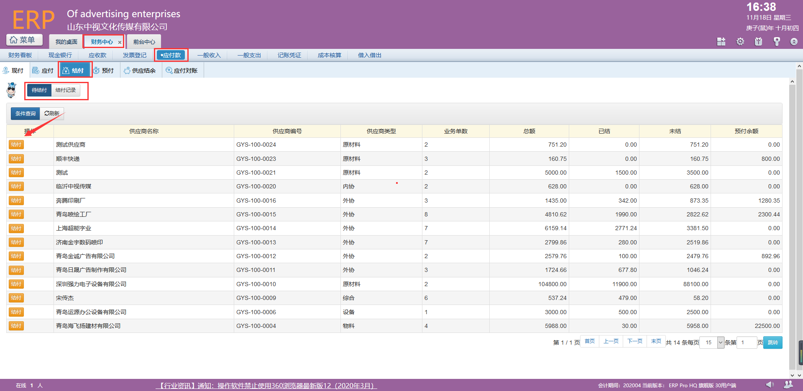This screenshot has height=391, width=803.
Task: Open the 财务看板 menu item
Action: tap(20, 55)
